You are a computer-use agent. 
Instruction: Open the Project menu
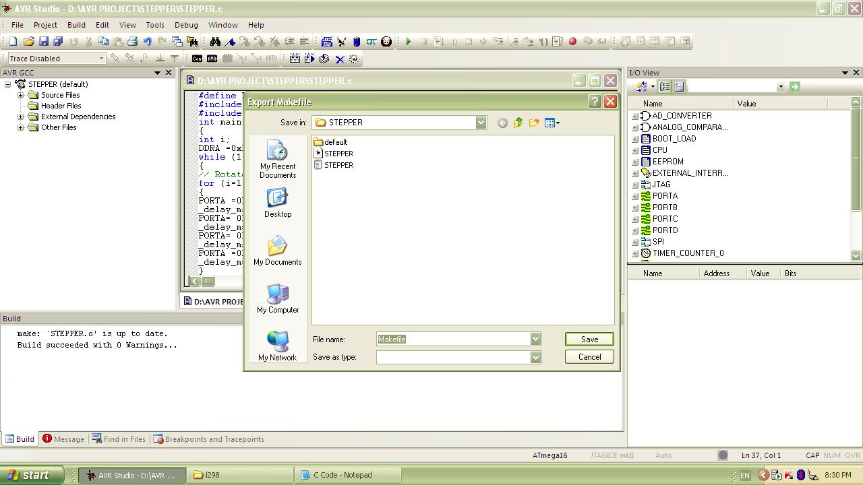click(x=45, y=25)
